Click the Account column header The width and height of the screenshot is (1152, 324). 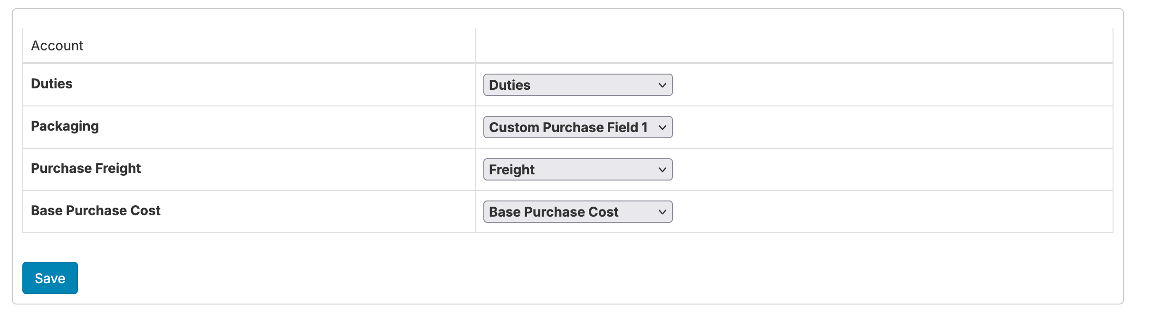point(57,46)
